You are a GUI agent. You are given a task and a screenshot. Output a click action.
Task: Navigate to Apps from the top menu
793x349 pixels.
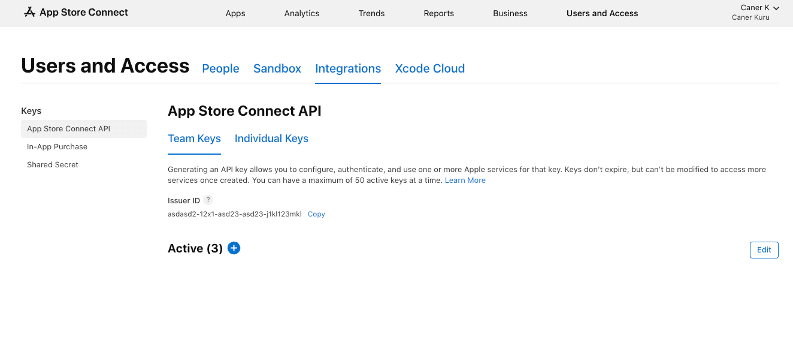(235, 13)
